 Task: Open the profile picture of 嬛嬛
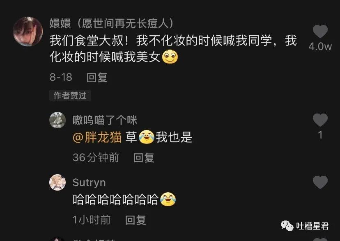[28, 32]
